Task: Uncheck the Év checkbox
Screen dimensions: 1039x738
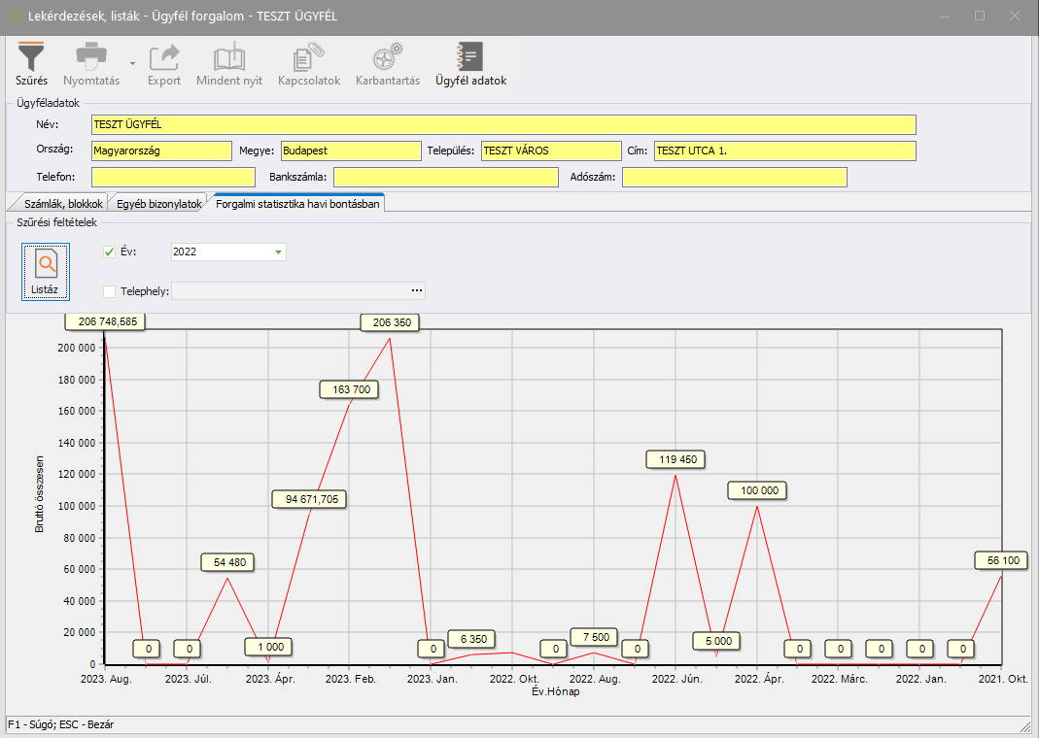Action: point(109,252)
